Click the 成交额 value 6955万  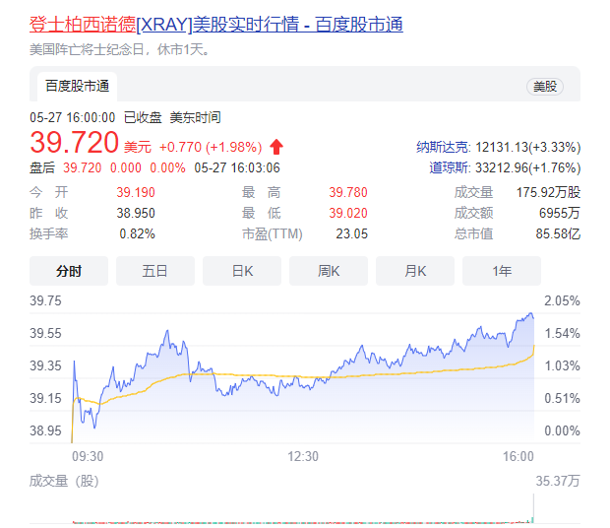pyautogui.click(x=560, y=213)
